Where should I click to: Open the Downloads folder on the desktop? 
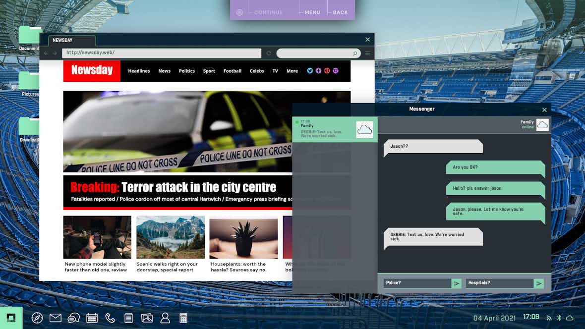[29, 129]
